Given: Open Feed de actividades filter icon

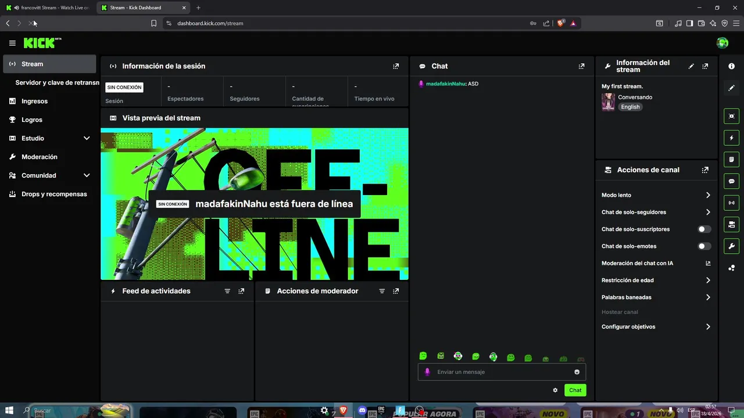Looking at the screenshot, I should point(227,291).
